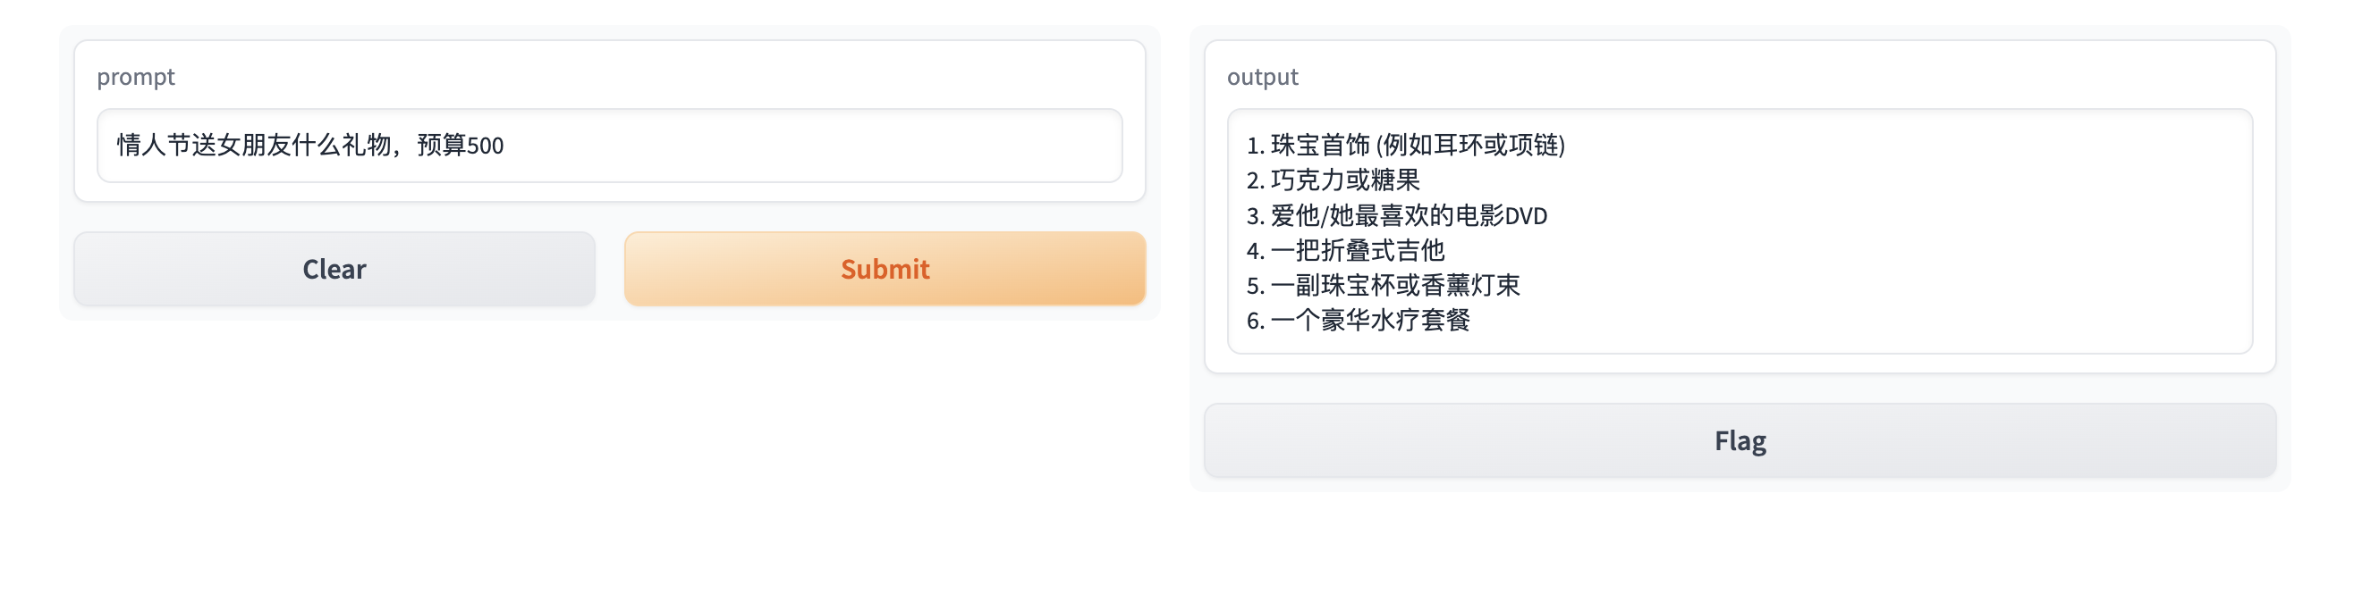Click output line 1 about 珠宝首饰
This screenshot has height=602, width=2379.
click(x=1406, y=145)
